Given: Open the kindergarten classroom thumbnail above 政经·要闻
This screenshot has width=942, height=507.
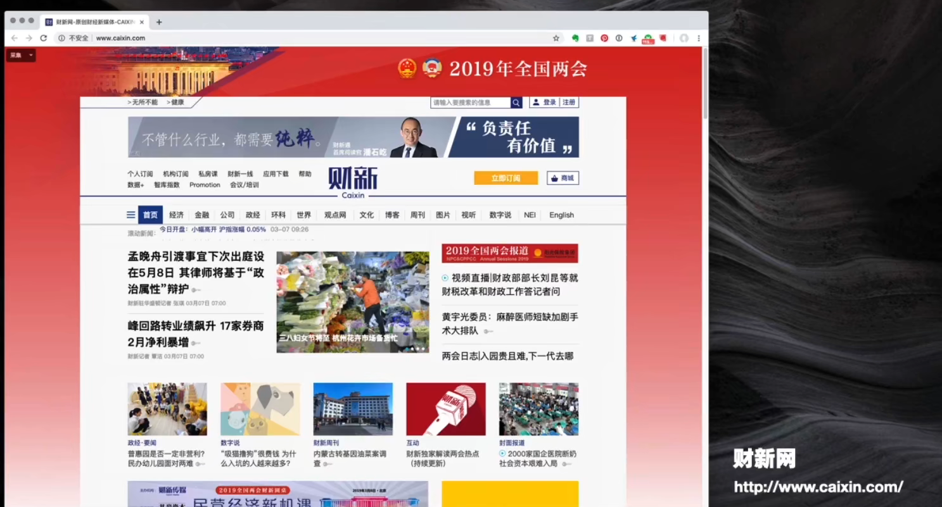Looking at the screenshot, I should pos(167,409).
